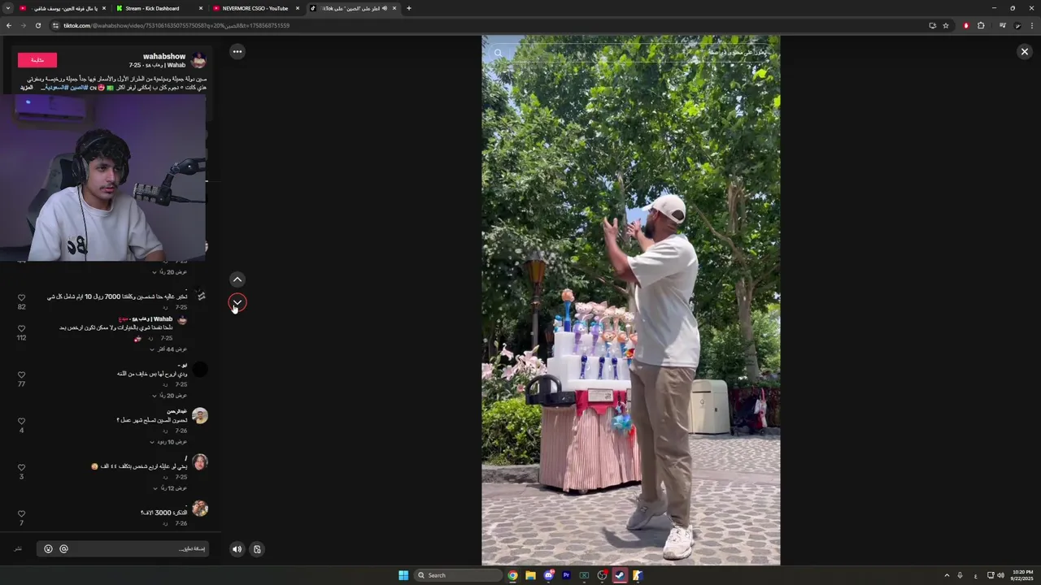Open the tab search dropdown in Chrome
This screenshot has width=1041, height=585.
click(x=8, y=8)
